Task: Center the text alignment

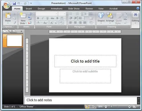Action: tap(75, 23)
